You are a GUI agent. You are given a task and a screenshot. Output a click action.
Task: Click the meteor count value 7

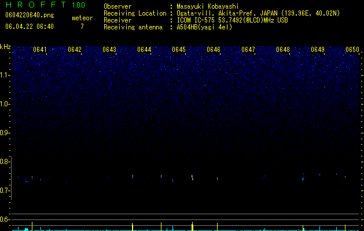[82, 27]
